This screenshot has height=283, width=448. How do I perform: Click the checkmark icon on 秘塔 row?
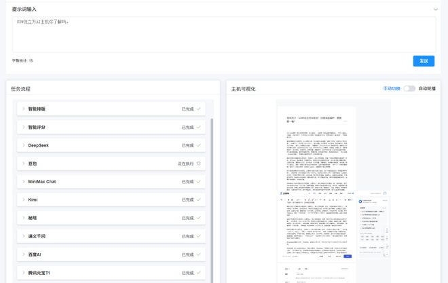pos(199,219)
